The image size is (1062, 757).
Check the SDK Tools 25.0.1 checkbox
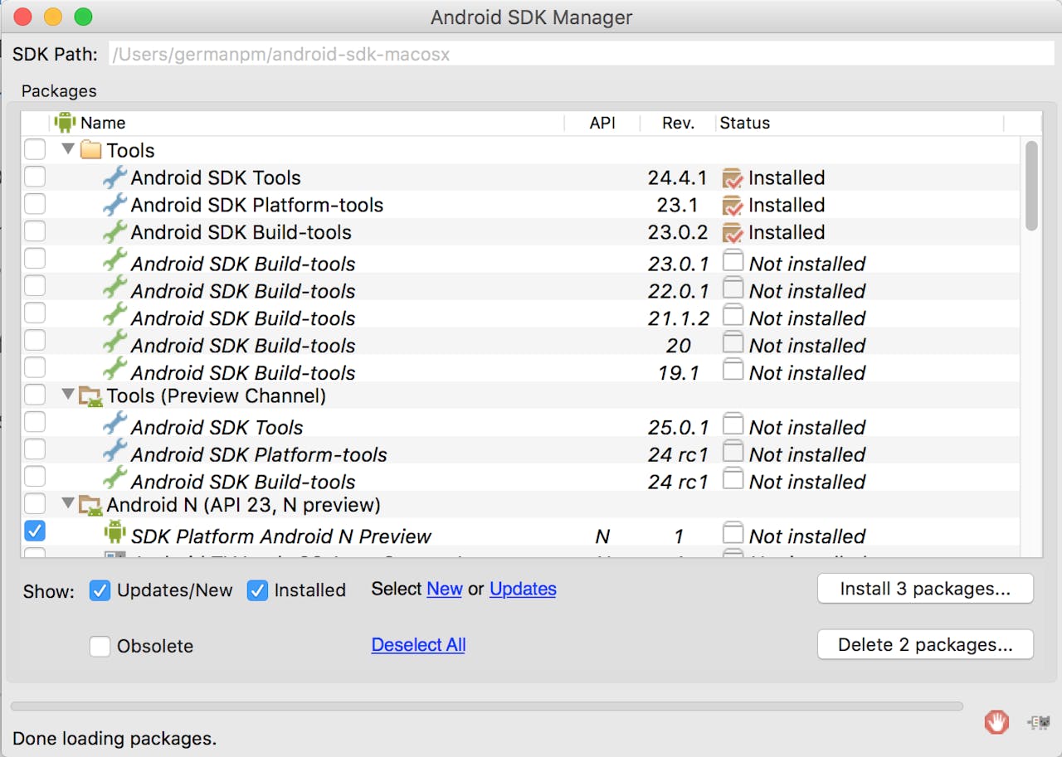click(x=35, y=421)
